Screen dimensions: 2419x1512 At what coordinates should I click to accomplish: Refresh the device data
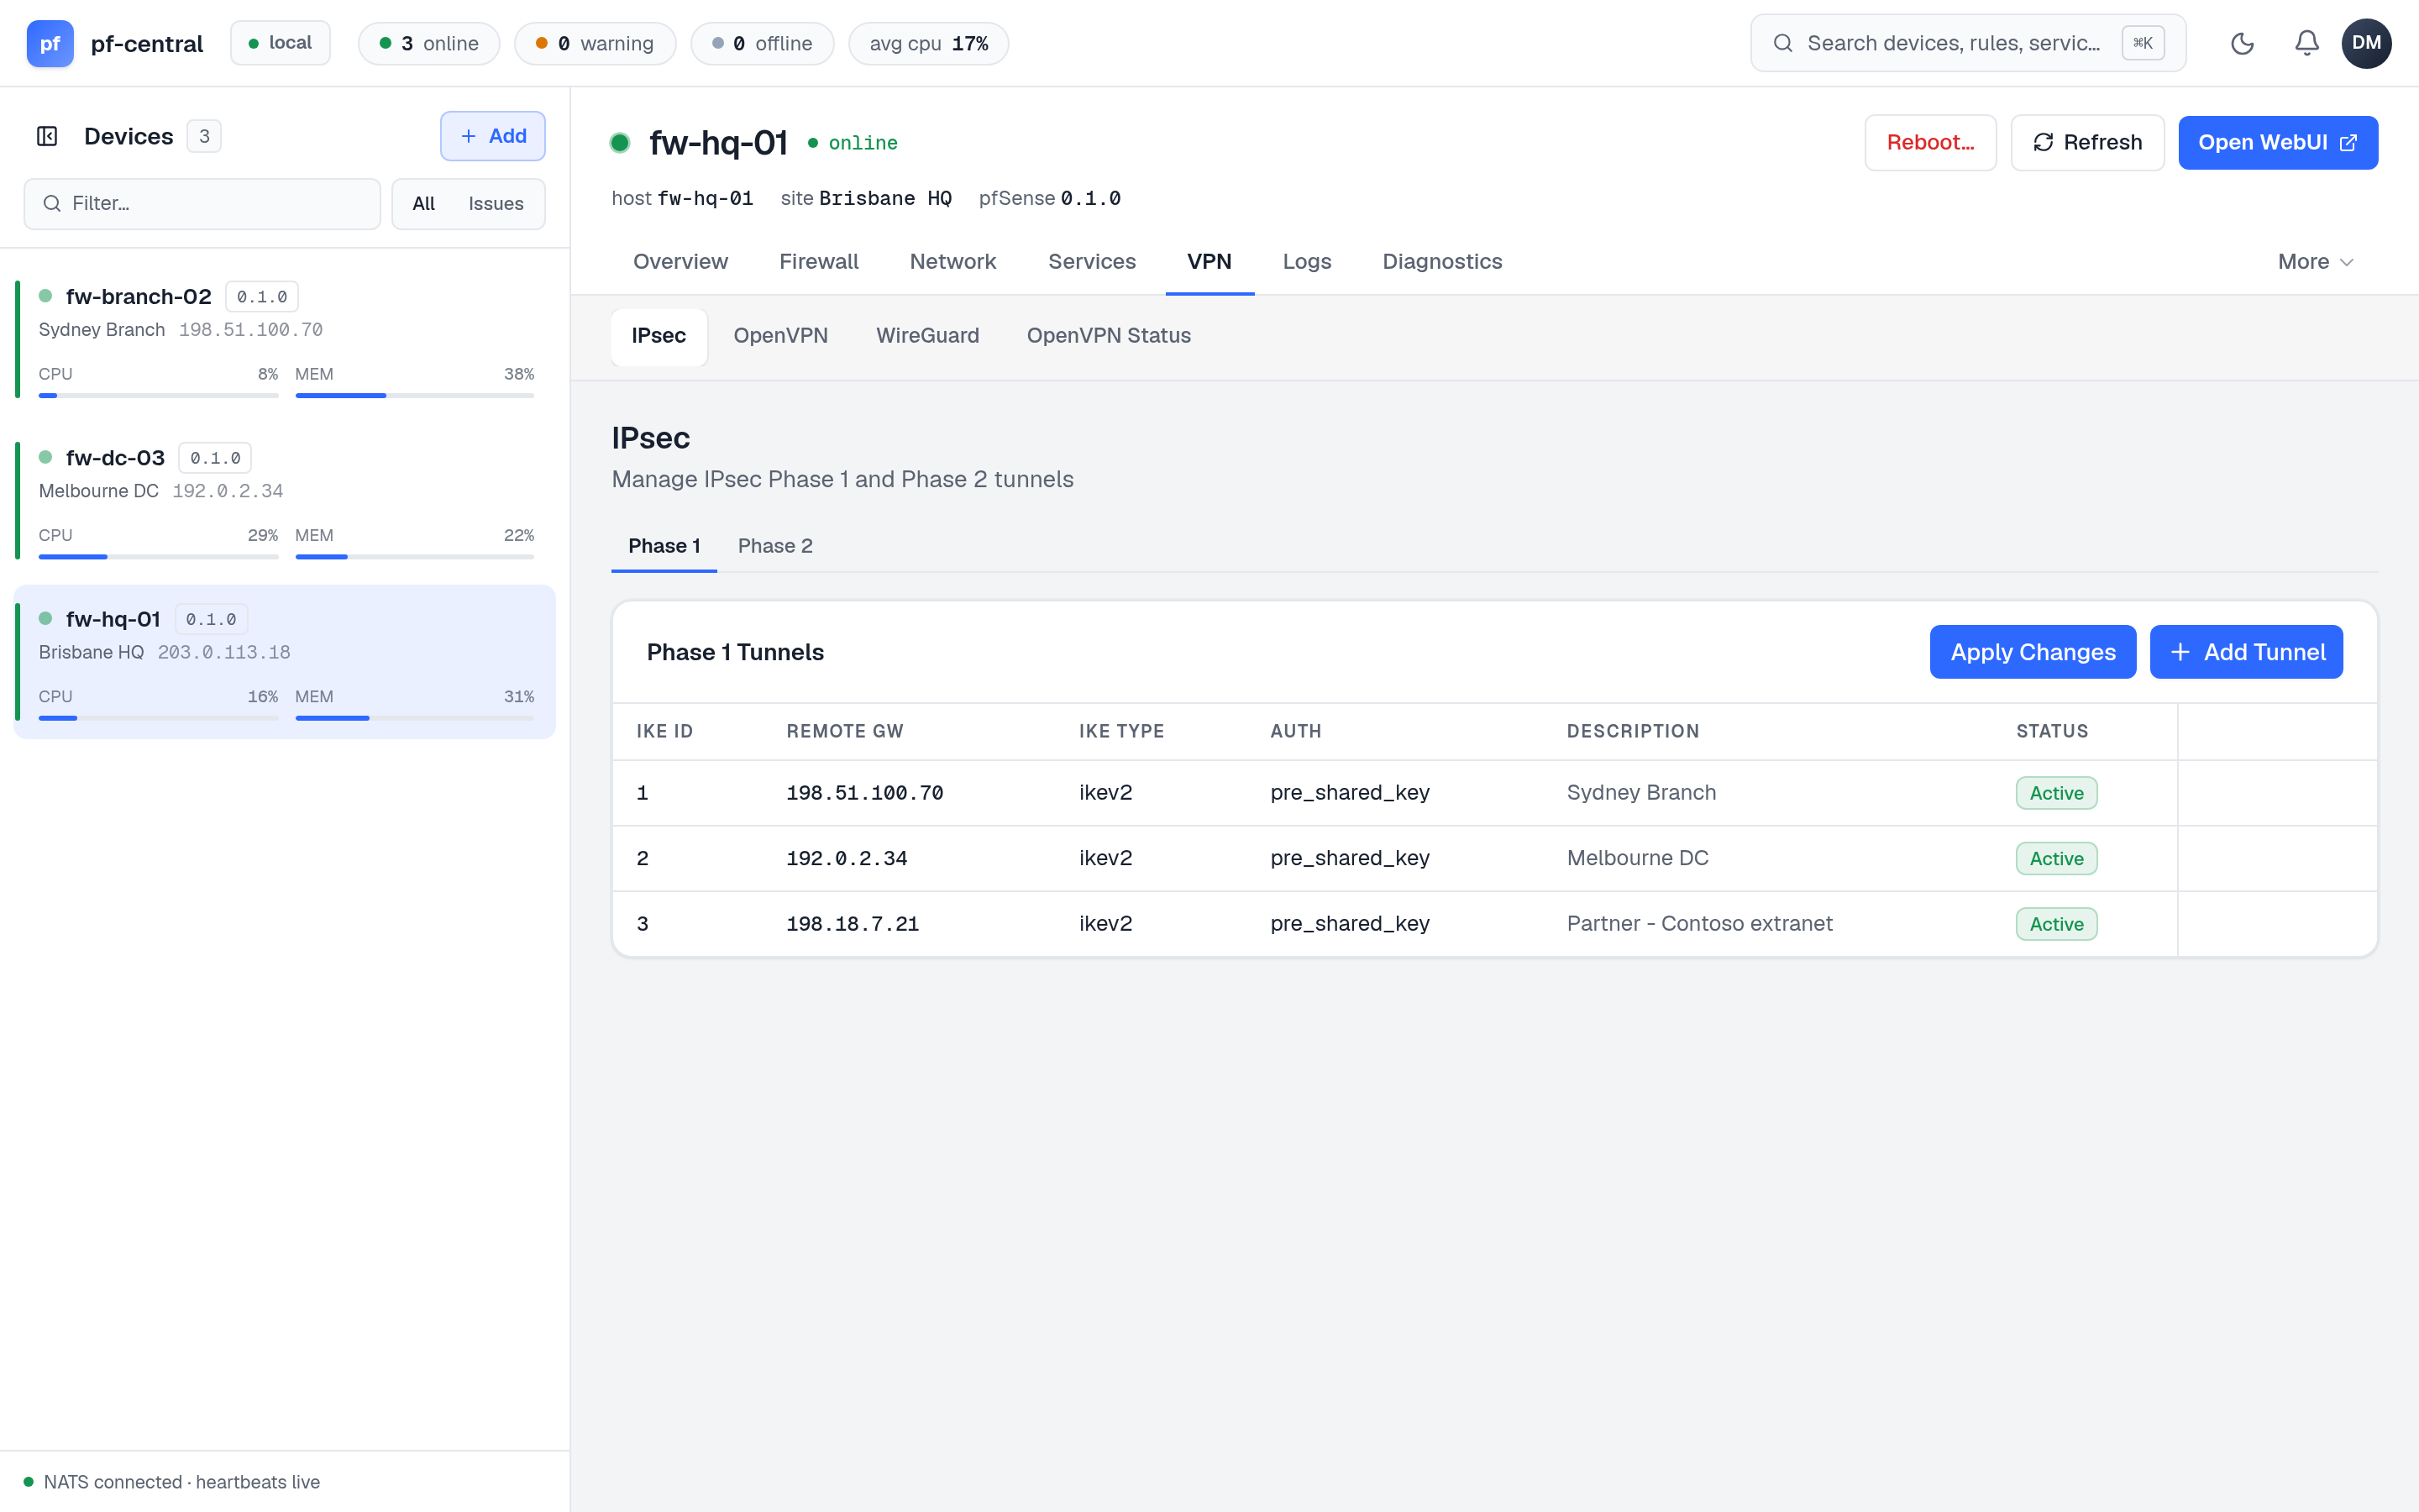pyautogui.click(x=2087, y=143)
